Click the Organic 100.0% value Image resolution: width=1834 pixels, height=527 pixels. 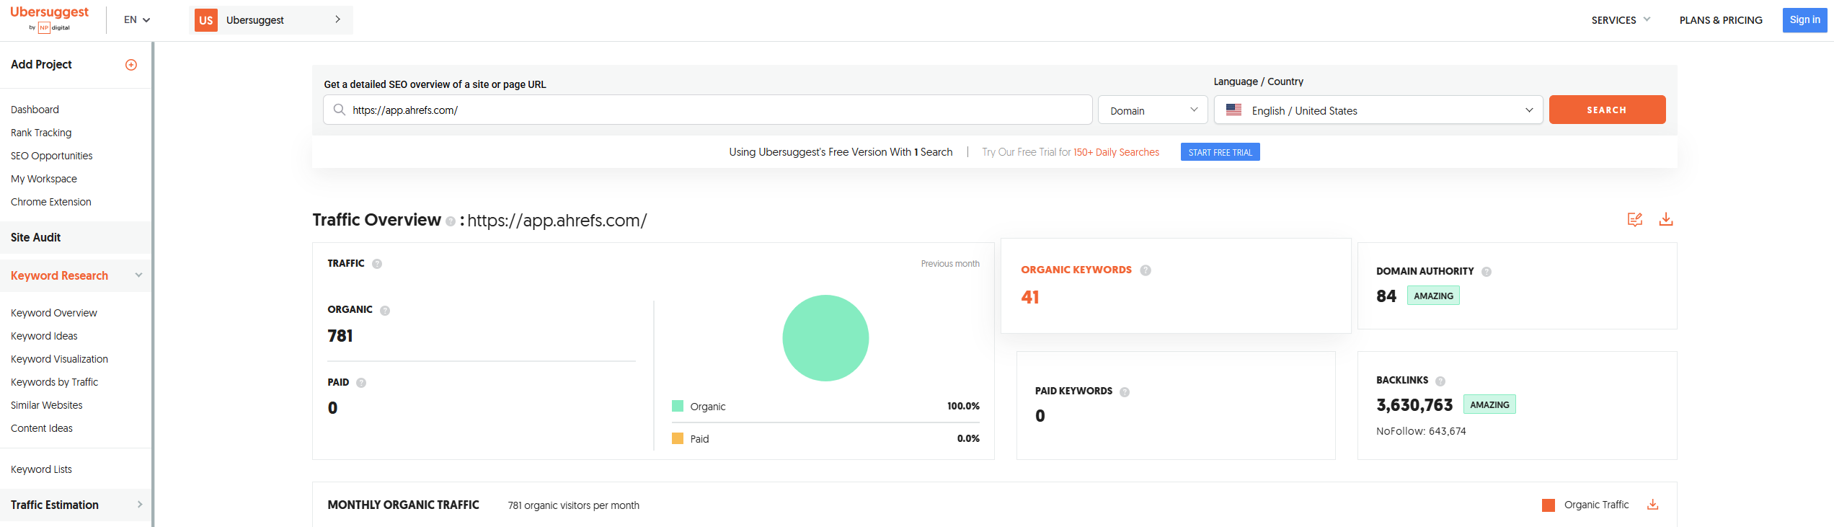[964, 406]
